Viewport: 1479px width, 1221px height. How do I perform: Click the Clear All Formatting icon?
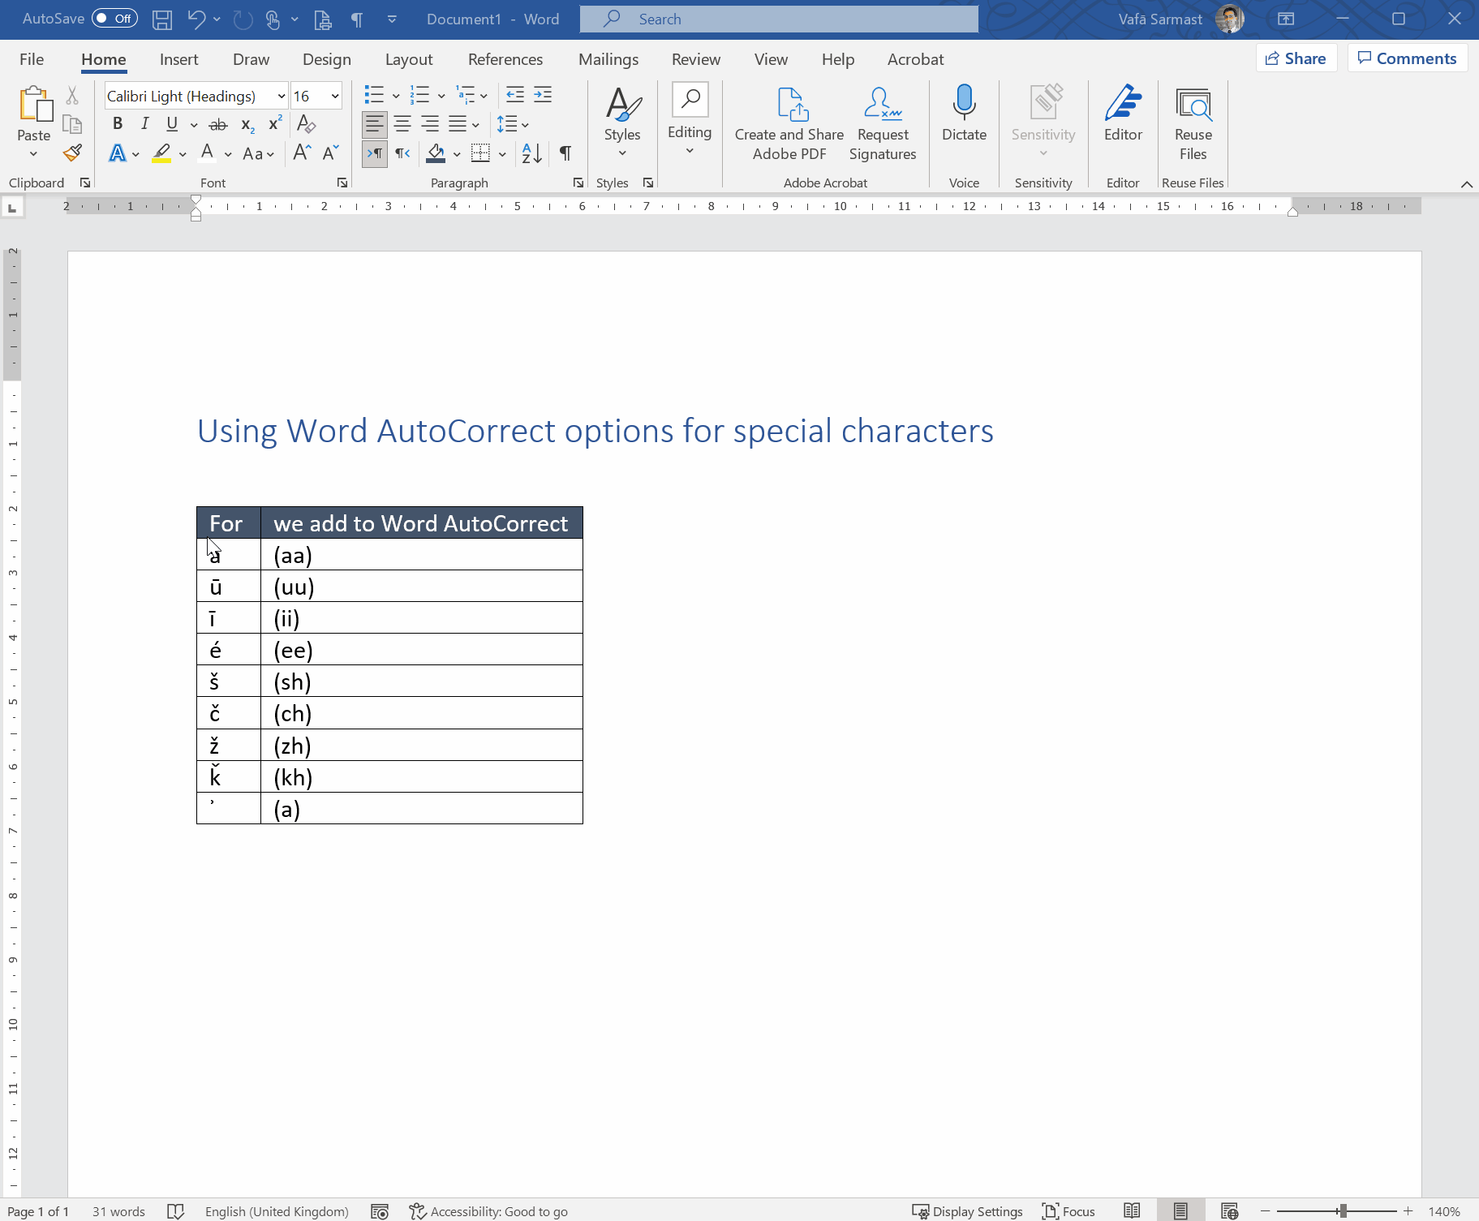coord(306,124)
